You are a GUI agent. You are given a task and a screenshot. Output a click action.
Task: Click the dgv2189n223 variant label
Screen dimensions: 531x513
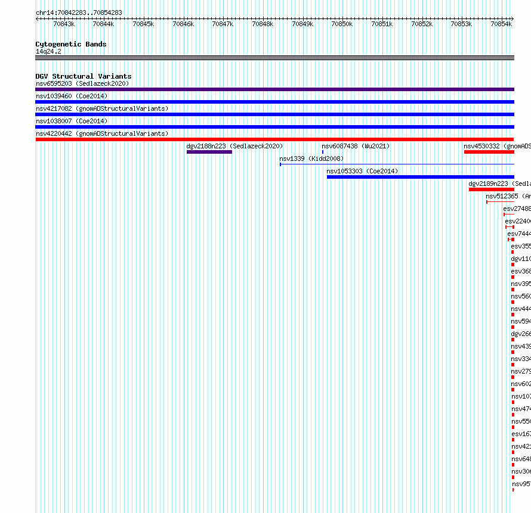point(499,184)
